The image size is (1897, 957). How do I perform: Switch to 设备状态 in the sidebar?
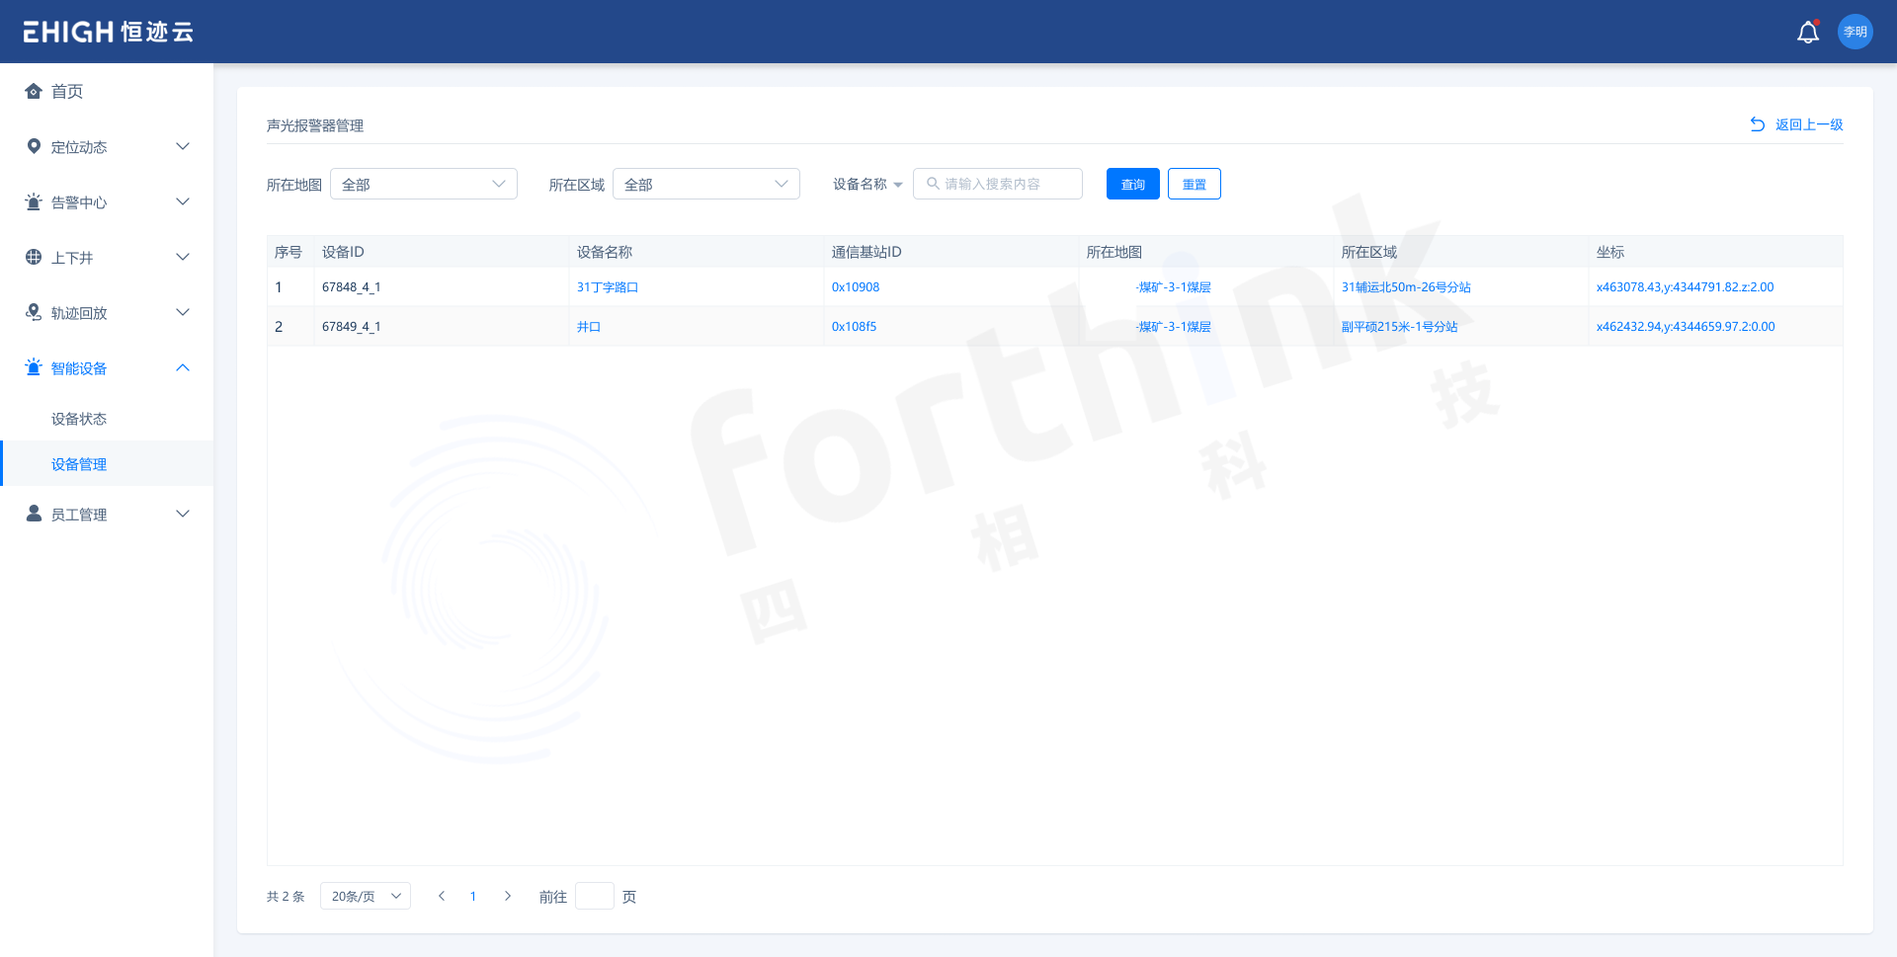pyautogui.click(x=79, y=418)
